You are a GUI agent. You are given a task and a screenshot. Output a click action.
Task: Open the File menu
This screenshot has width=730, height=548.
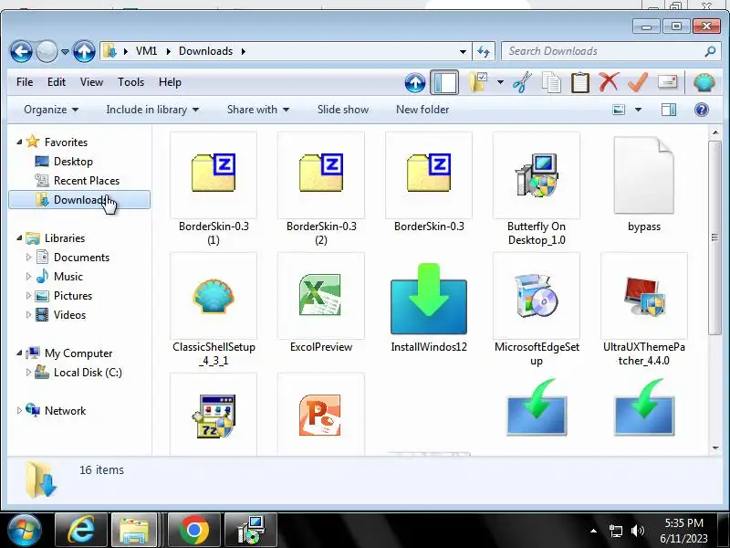click(x=25, y=82)
